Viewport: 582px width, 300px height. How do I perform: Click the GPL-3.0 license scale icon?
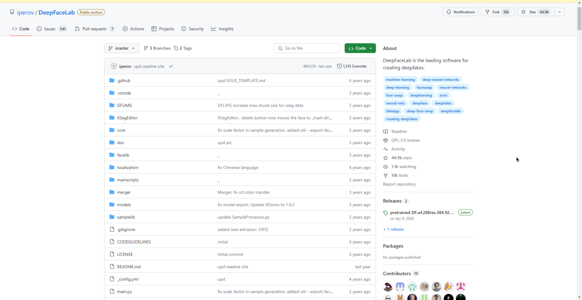coord(386,140)
